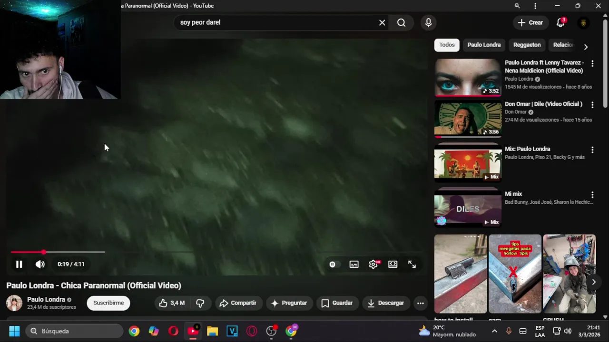Like the video (3,4 M)

(x=172, y=303)
